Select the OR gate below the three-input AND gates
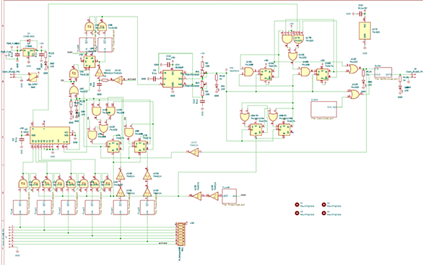 pyautogui.click(x=292, y=56)
